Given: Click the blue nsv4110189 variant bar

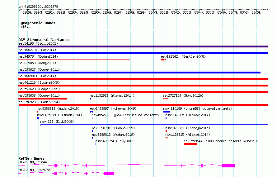Looking at the screenshot, I should (x=167, y=112).
